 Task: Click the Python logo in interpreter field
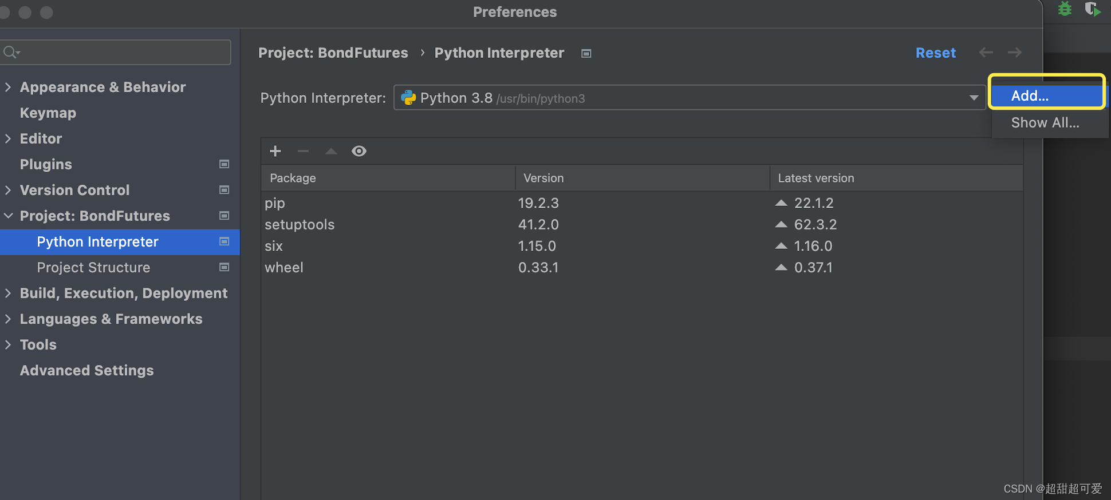tap(408, 98)
